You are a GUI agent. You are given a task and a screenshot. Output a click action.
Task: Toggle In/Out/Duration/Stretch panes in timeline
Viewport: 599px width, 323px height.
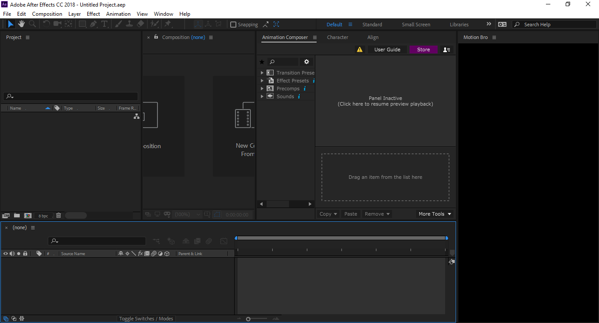point(22,319)
